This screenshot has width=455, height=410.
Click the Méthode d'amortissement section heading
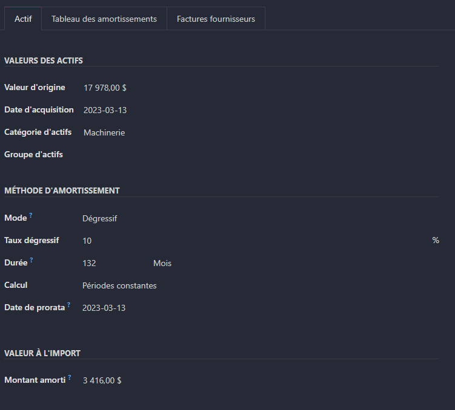click(x=62, y=190)
